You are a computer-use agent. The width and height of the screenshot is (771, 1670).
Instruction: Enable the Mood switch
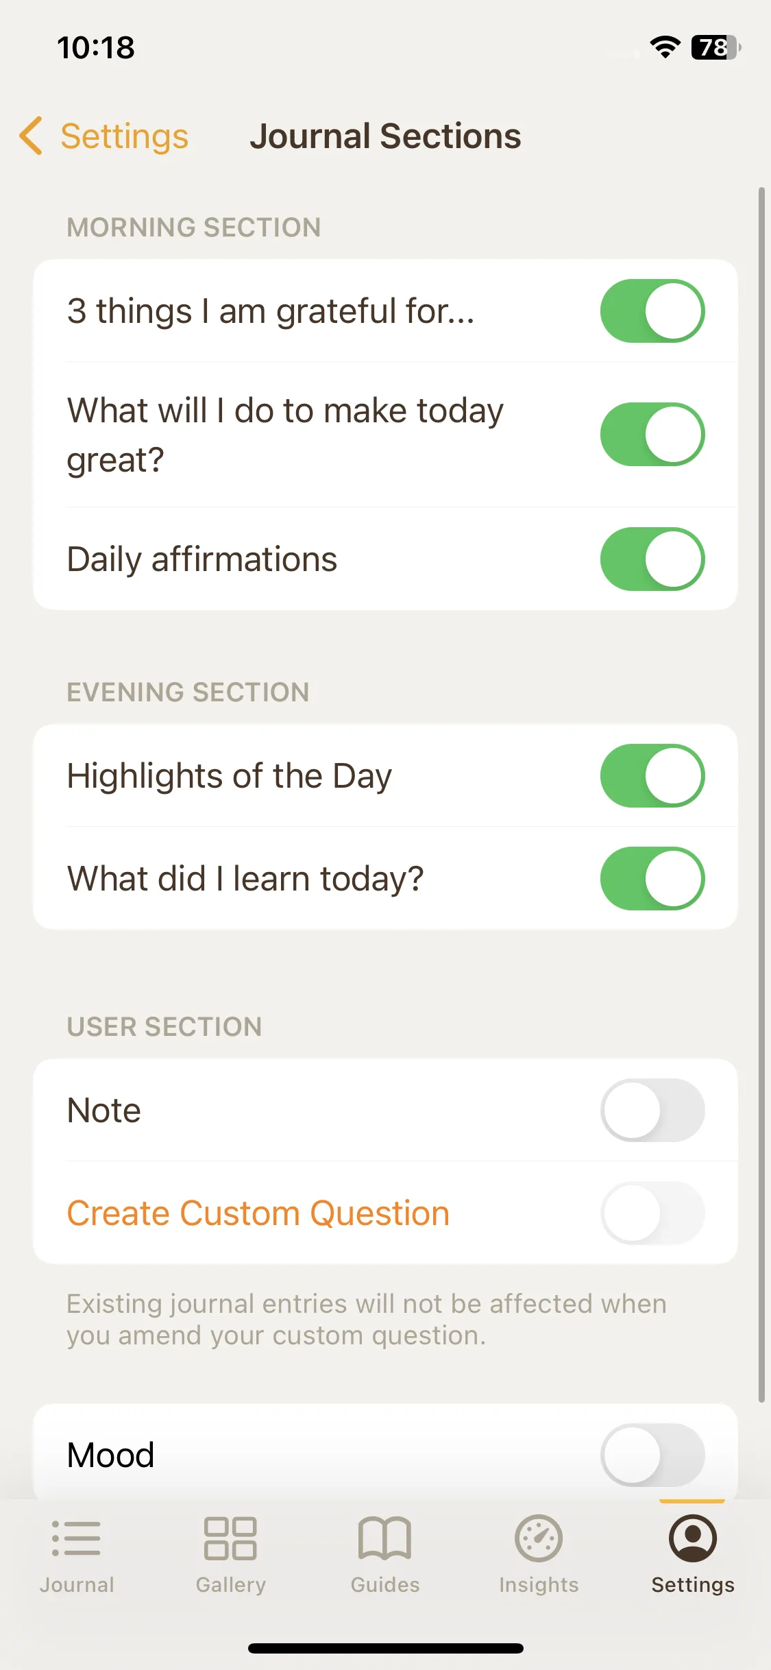652,1455
